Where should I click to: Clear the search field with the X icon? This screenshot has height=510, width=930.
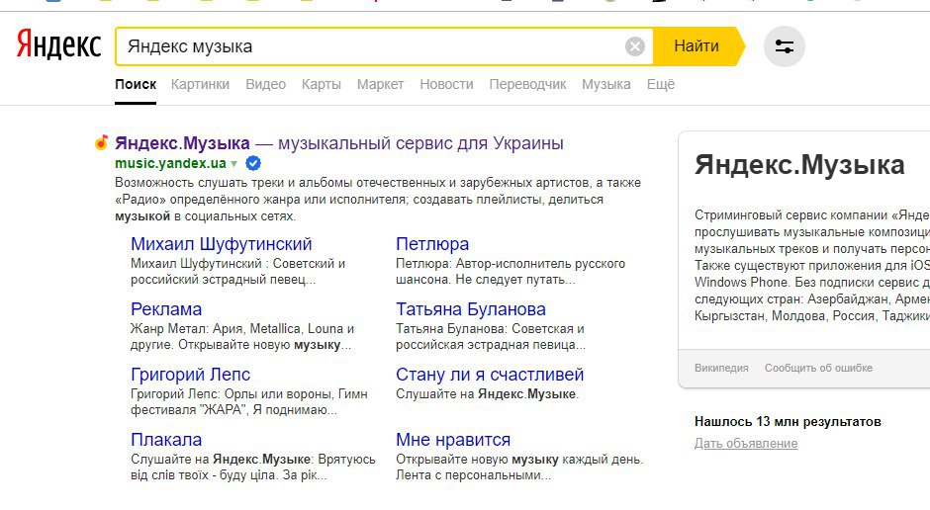click(634, 46)
